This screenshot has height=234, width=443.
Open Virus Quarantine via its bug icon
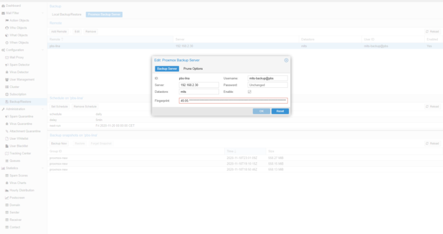point(7,124)
